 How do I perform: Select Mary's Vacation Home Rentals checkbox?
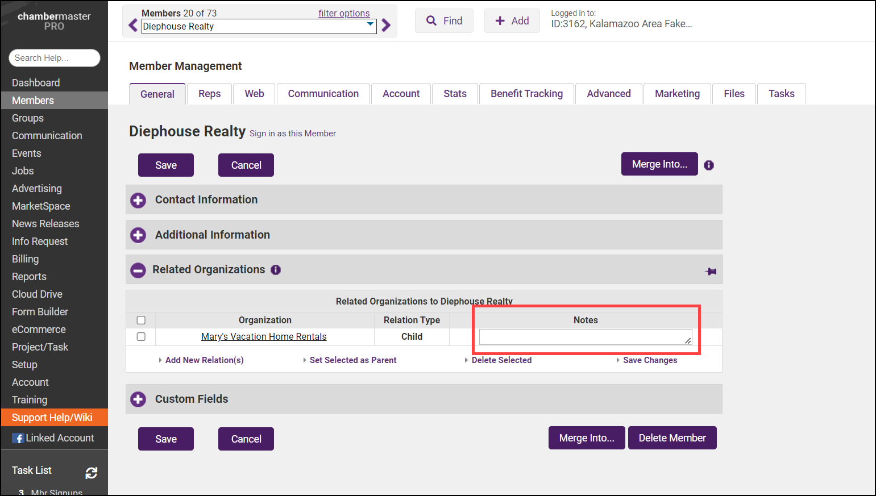tap(141, 337)
